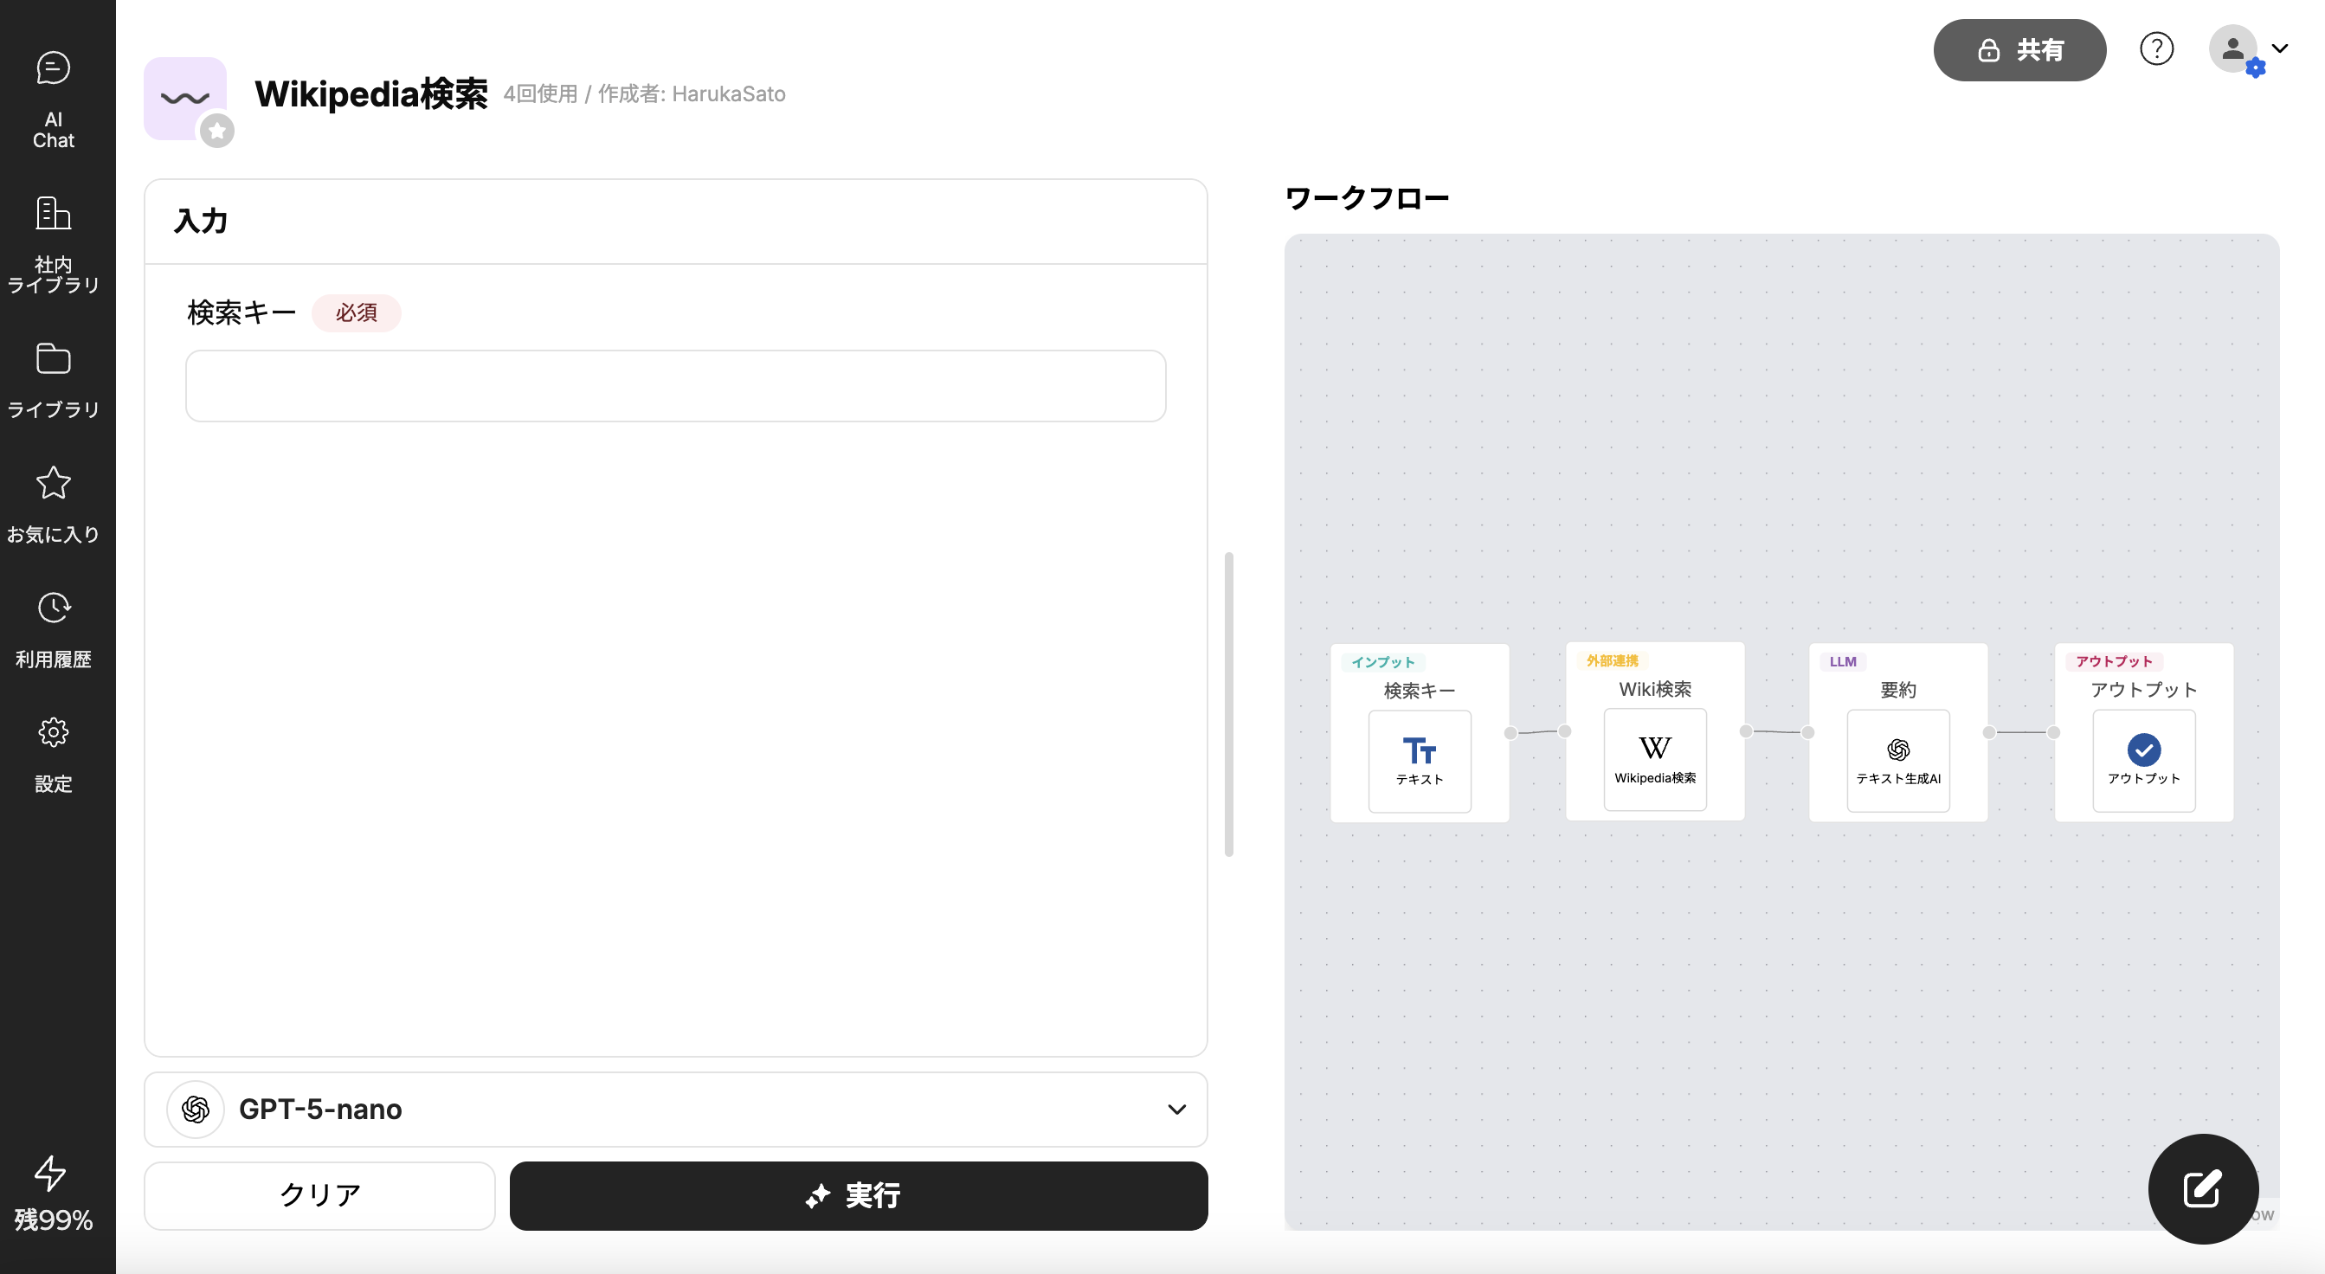The image size is (2325, 1274).
Task: Click the vertical scrollbar beside the input panel
Action: [x=1228, y=704]
